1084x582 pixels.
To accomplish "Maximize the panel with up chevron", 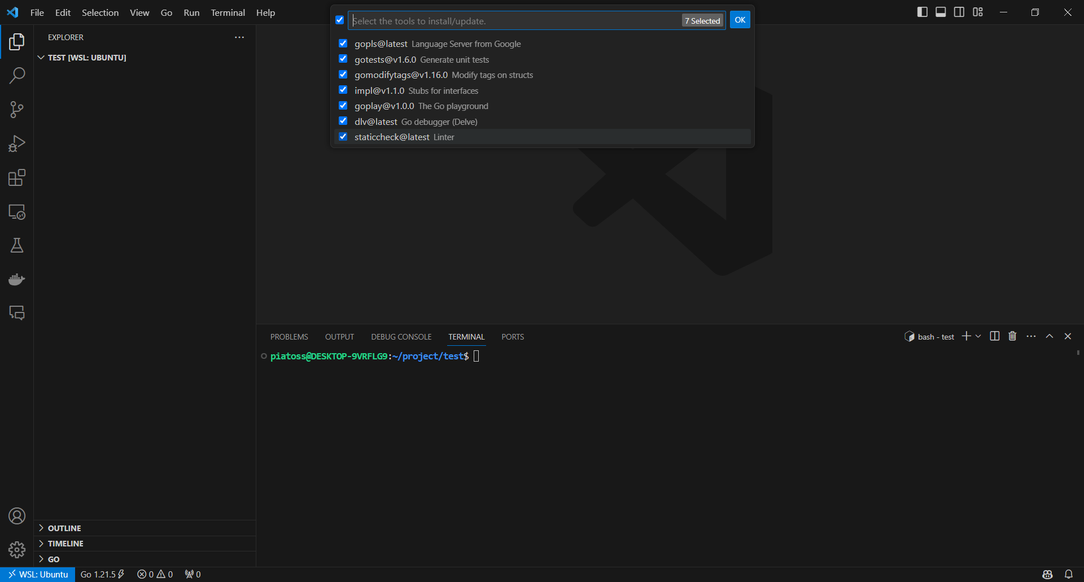I will coord(1050,336).
